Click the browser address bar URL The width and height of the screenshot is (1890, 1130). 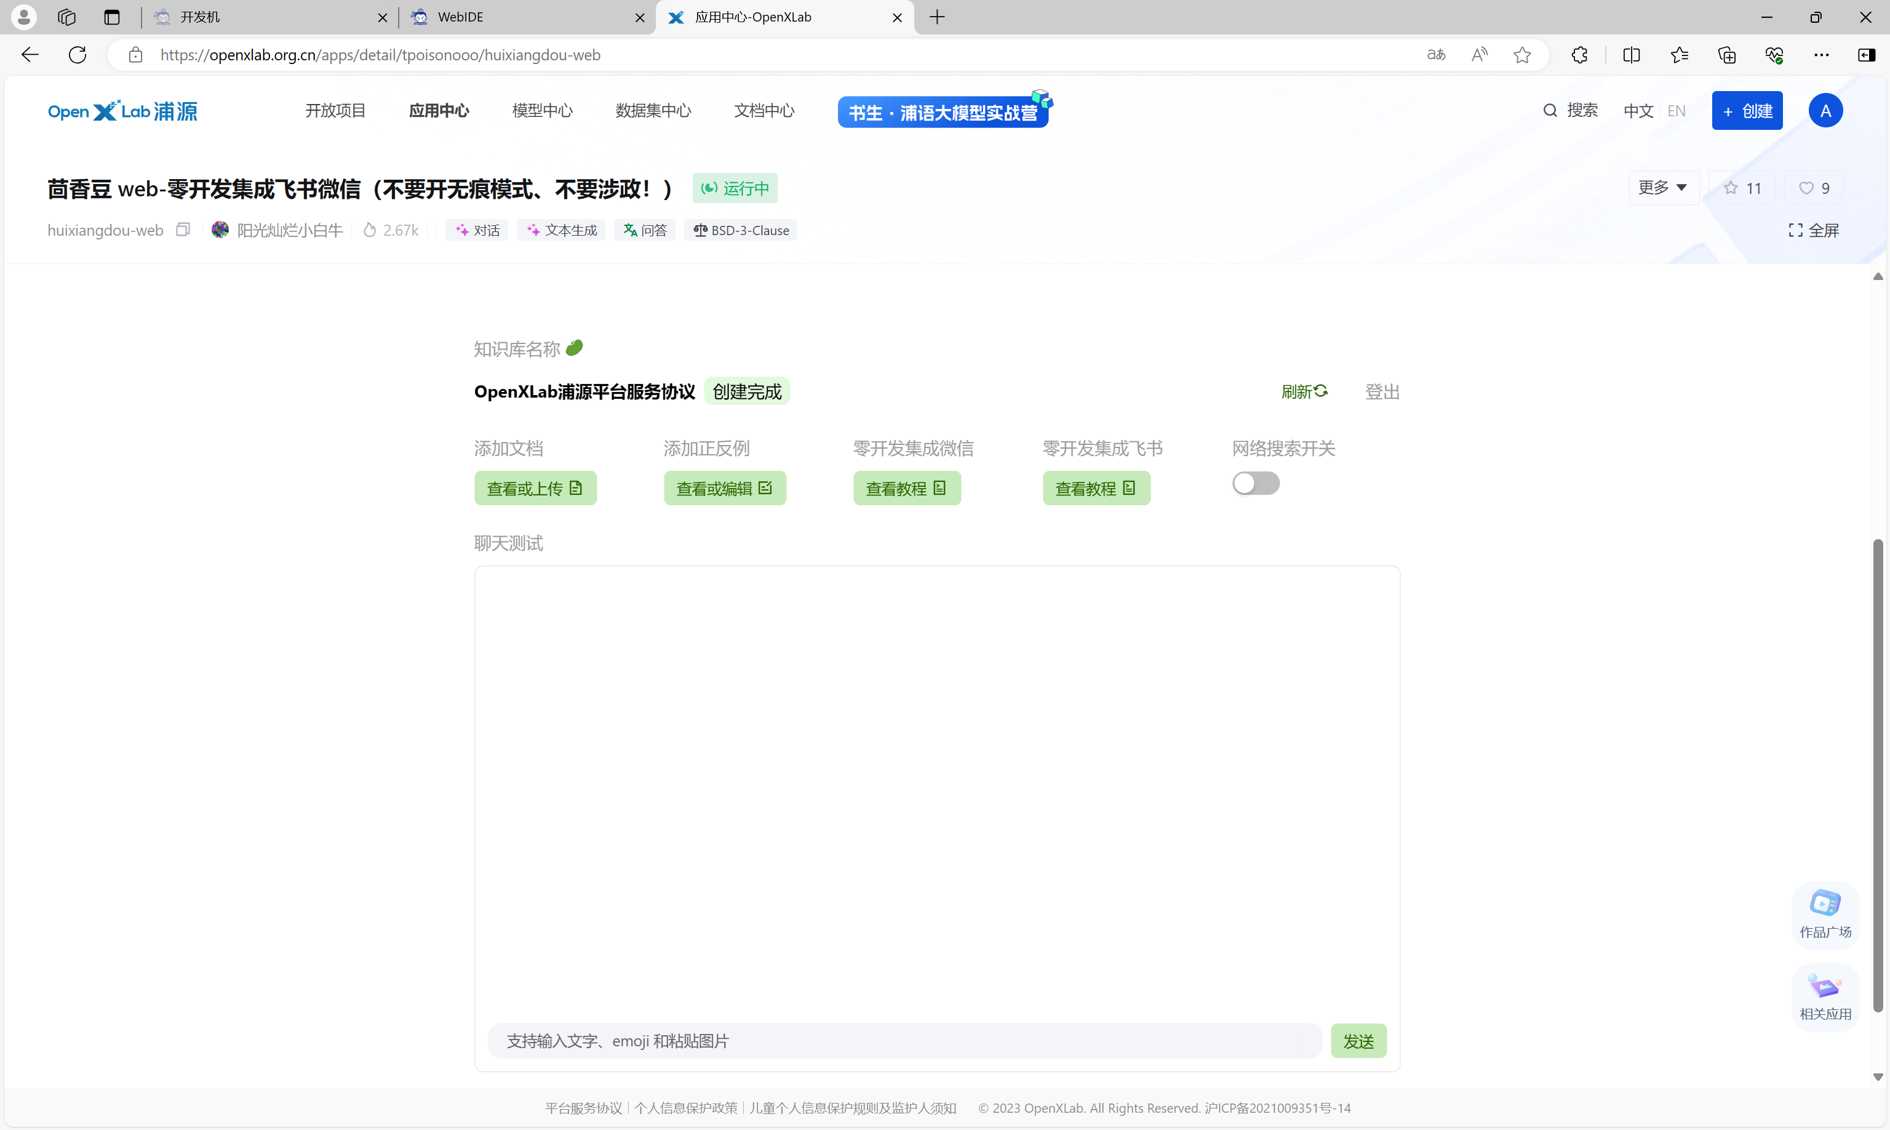381,55
